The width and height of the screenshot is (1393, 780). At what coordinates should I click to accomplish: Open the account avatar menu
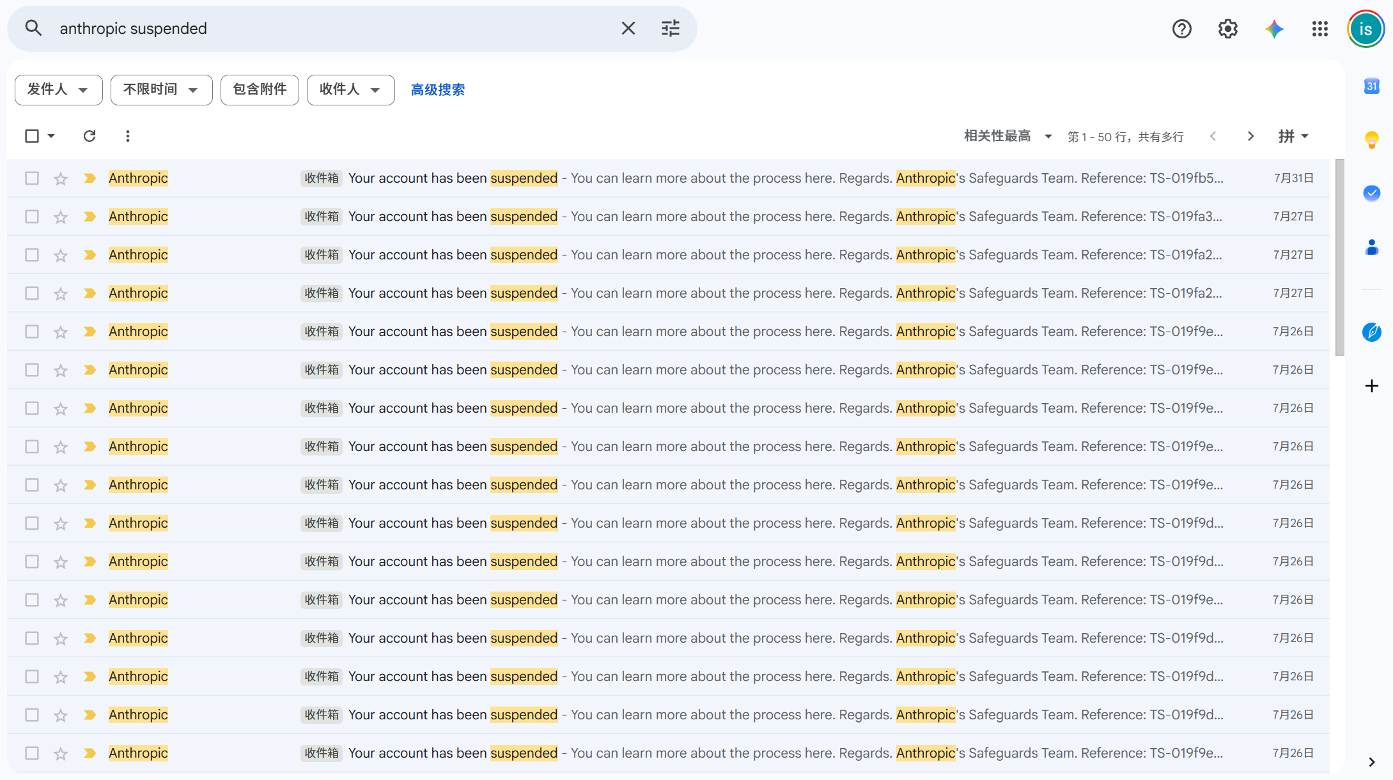[x=1366, y=29]
